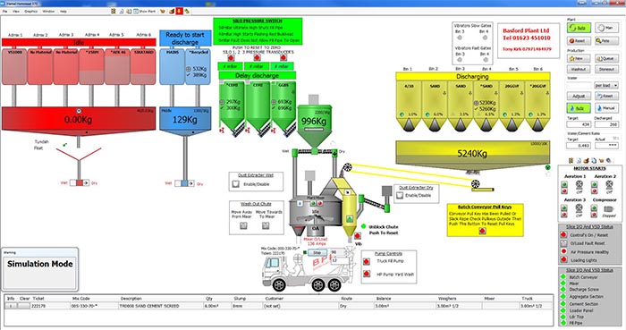Select the water Manual mode button
Screen dimensions: 626x330
[x=606, y=108]
